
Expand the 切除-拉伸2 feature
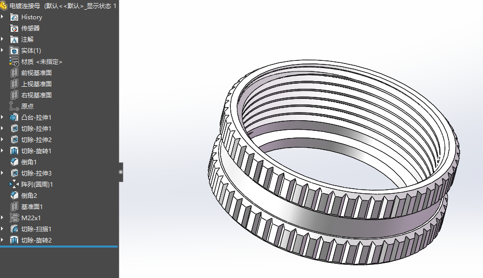click(2, 140)
